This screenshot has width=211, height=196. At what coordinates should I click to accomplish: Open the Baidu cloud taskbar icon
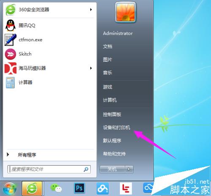(103, 188)
